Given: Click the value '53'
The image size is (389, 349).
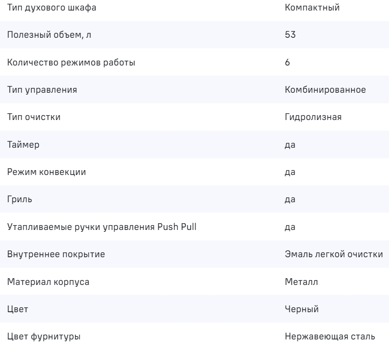Looking at the screenshot, I should click(x=289, y=35).
